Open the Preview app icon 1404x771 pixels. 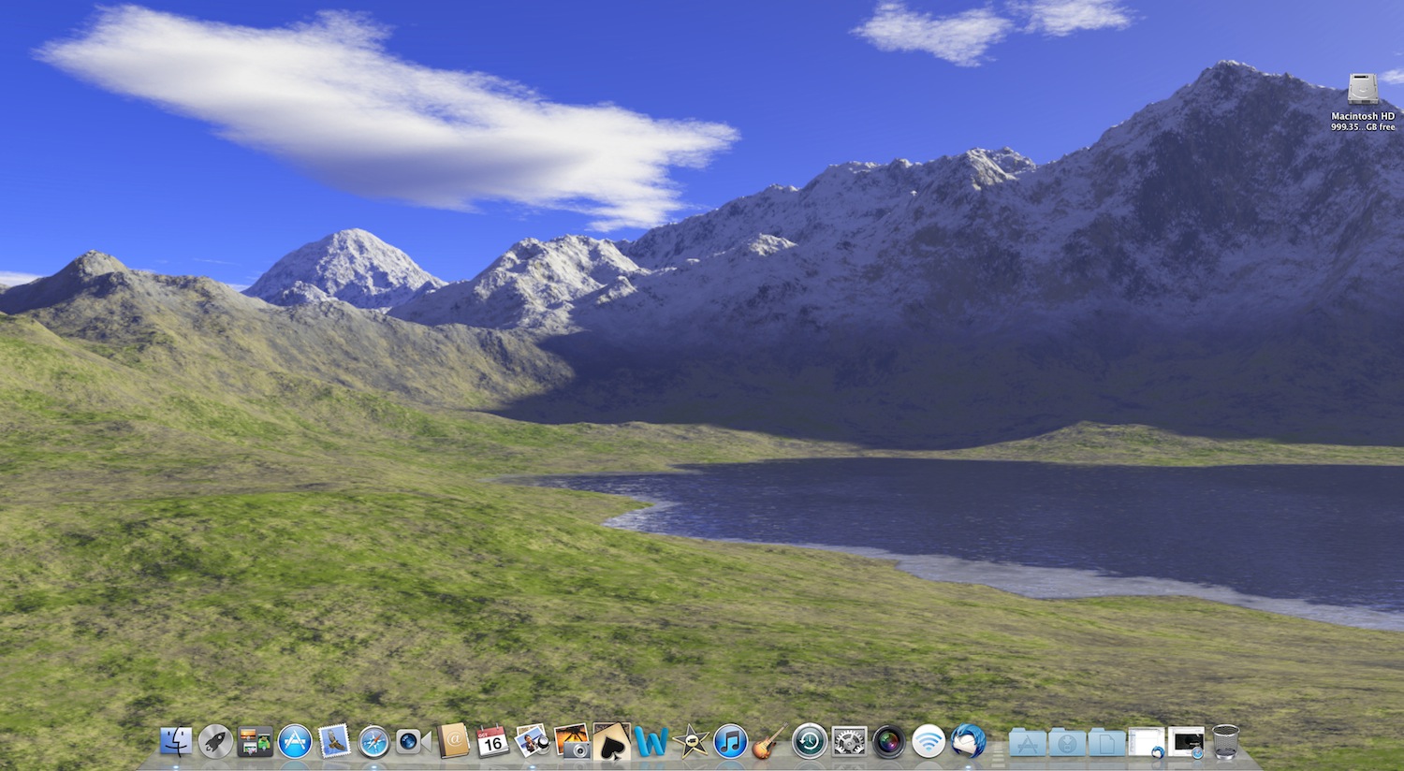[x=532, y=741]
